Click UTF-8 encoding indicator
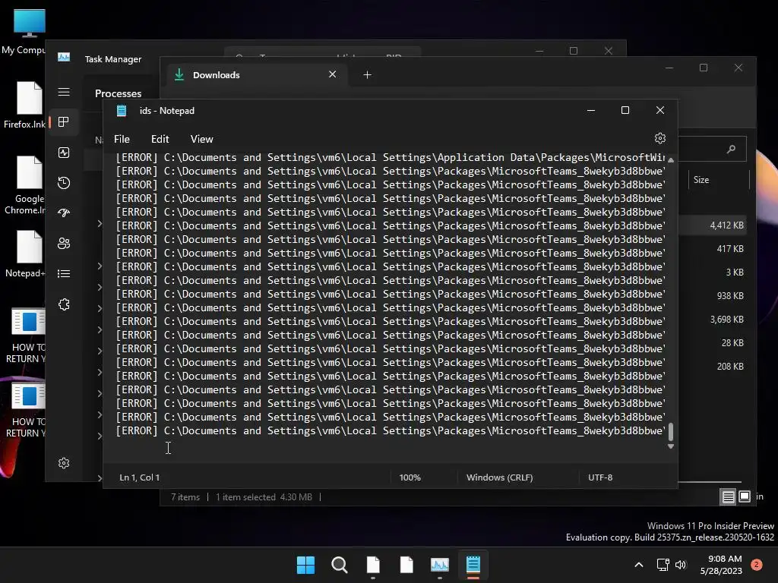The width and height of the screenshot is (778, 583). coord(600,477)
